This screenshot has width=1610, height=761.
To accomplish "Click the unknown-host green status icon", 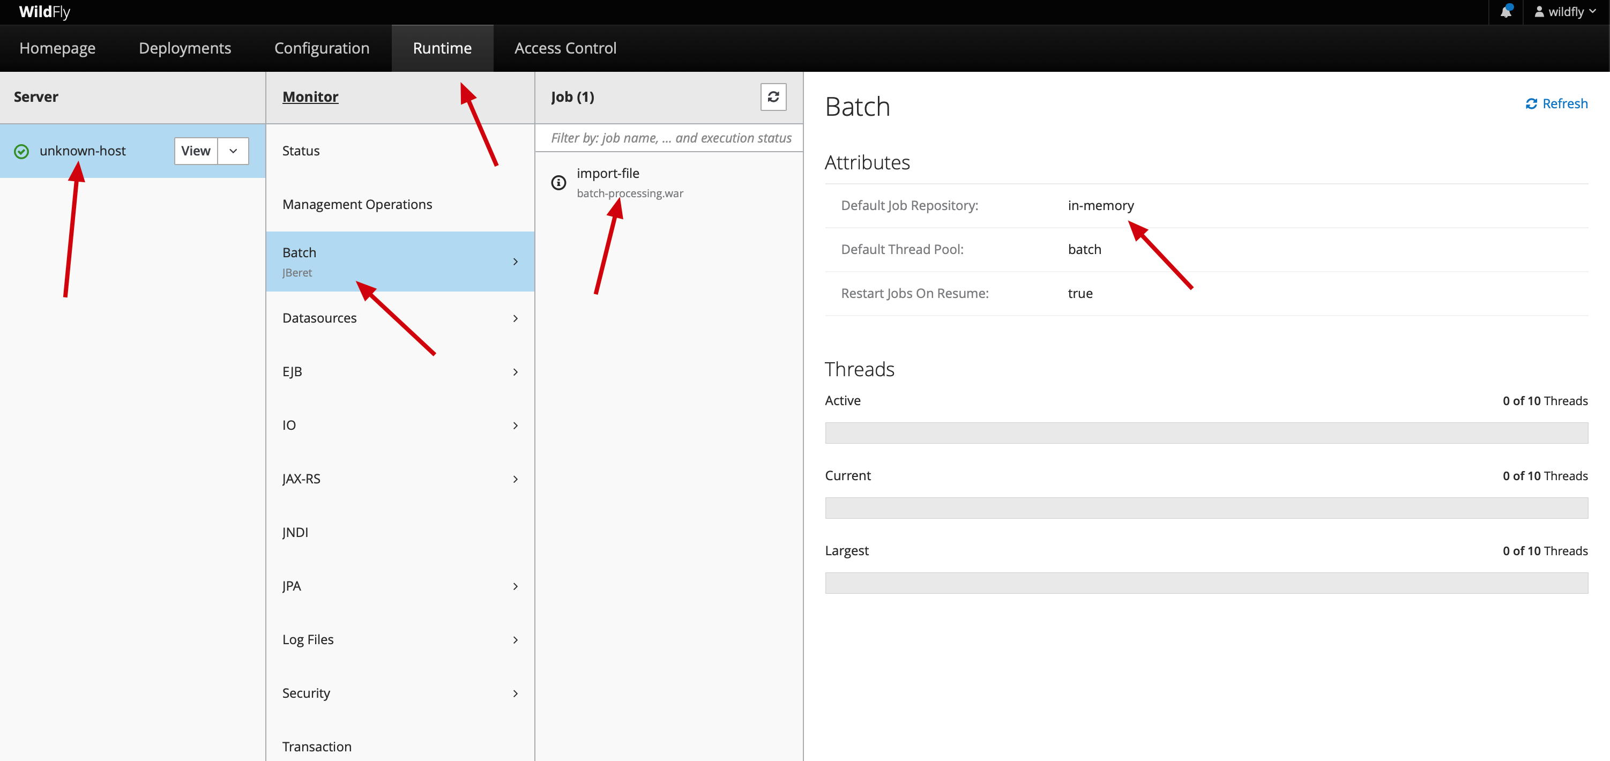I will tap(21, 151).
